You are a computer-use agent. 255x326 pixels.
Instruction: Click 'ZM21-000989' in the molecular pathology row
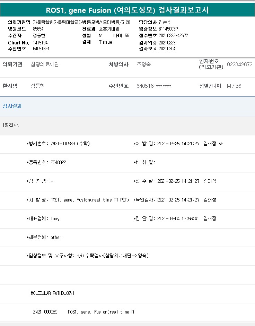pos(45,312)
